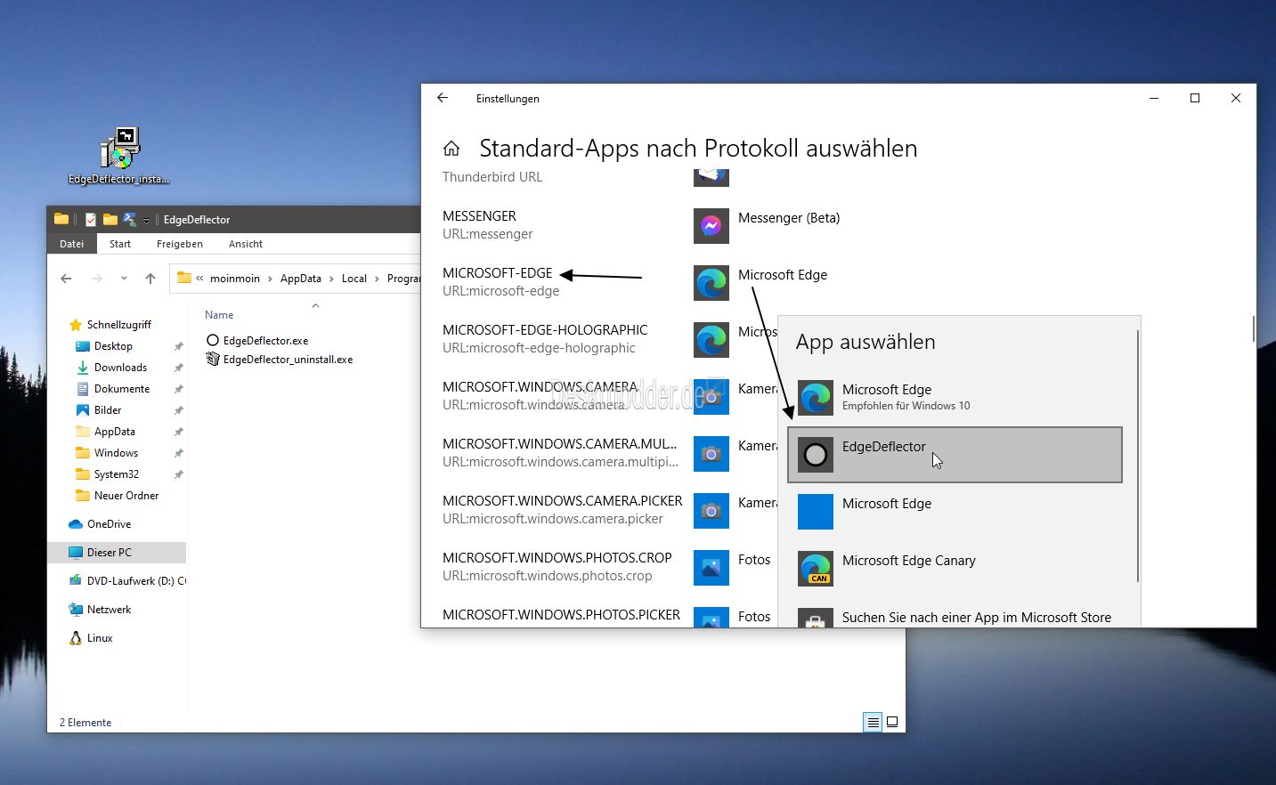
Task: Click the MICROSOFT-EDGE protocol label
Action: pos(498,273)
